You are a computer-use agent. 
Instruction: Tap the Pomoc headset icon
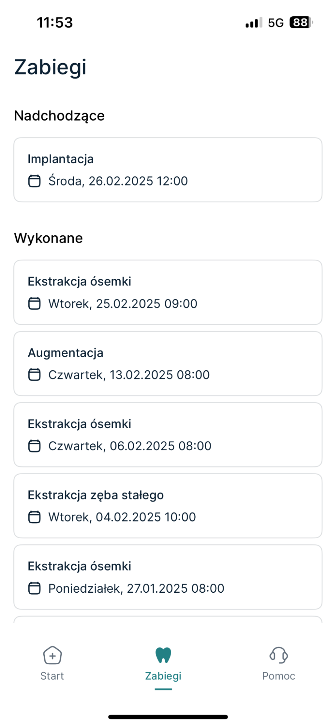279,656
